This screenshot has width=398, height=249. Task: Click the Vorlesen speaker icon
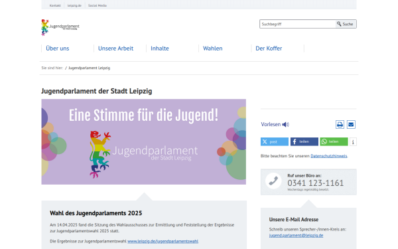click(x=285, y=125)
